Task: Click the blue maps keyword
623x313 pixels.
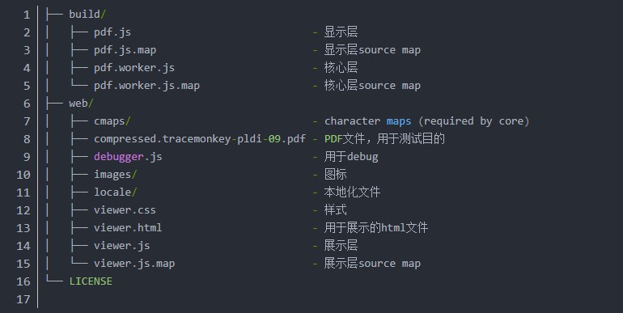Action: click(x=399, y=121)
